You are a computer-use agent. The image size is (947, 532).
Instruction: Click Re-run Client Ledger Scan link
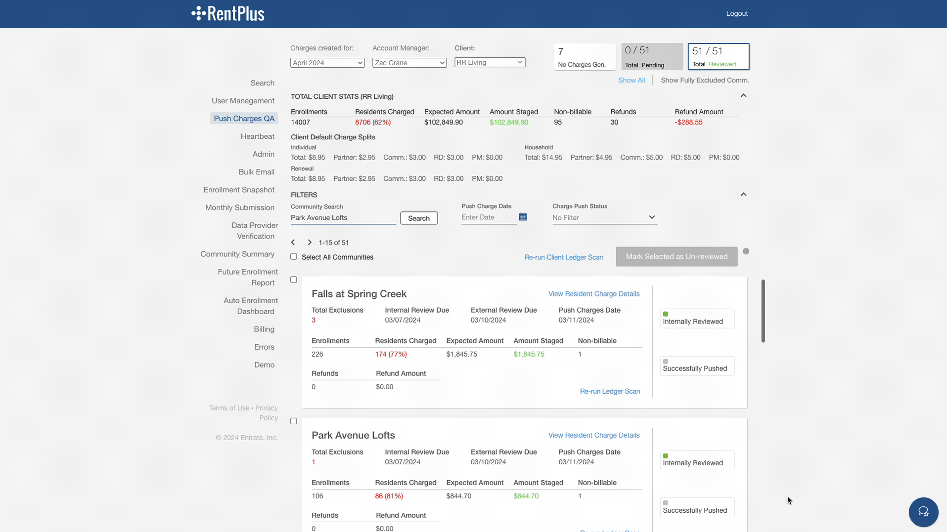(563, 257)
